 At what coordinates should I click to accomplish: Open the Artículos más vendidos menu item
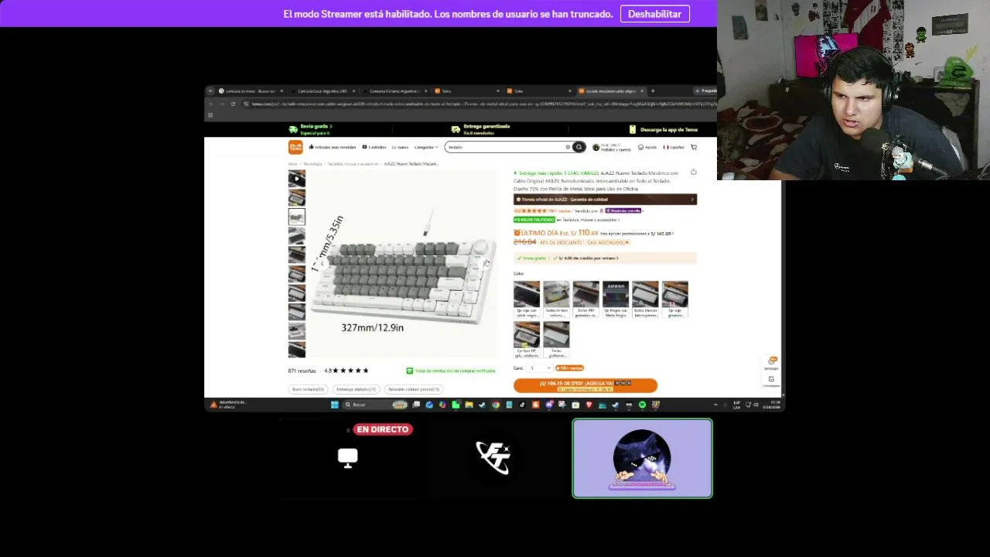[x=333, y=147]
